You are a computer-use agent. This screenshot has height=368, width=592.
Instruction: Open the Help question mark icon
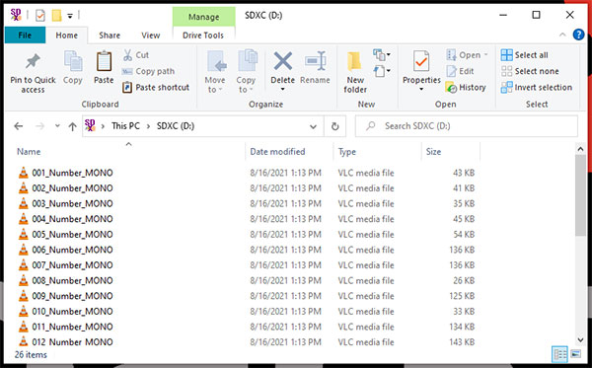coord(578,35)
